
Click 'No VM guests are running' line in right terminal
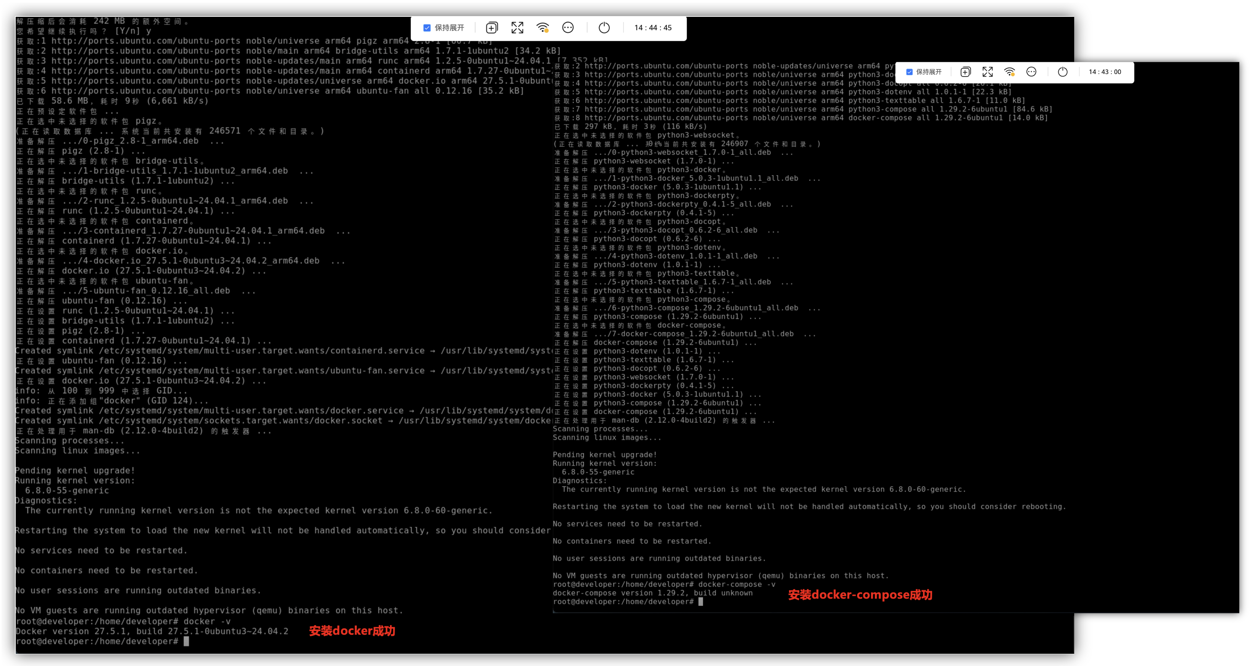tap(721, 576)
